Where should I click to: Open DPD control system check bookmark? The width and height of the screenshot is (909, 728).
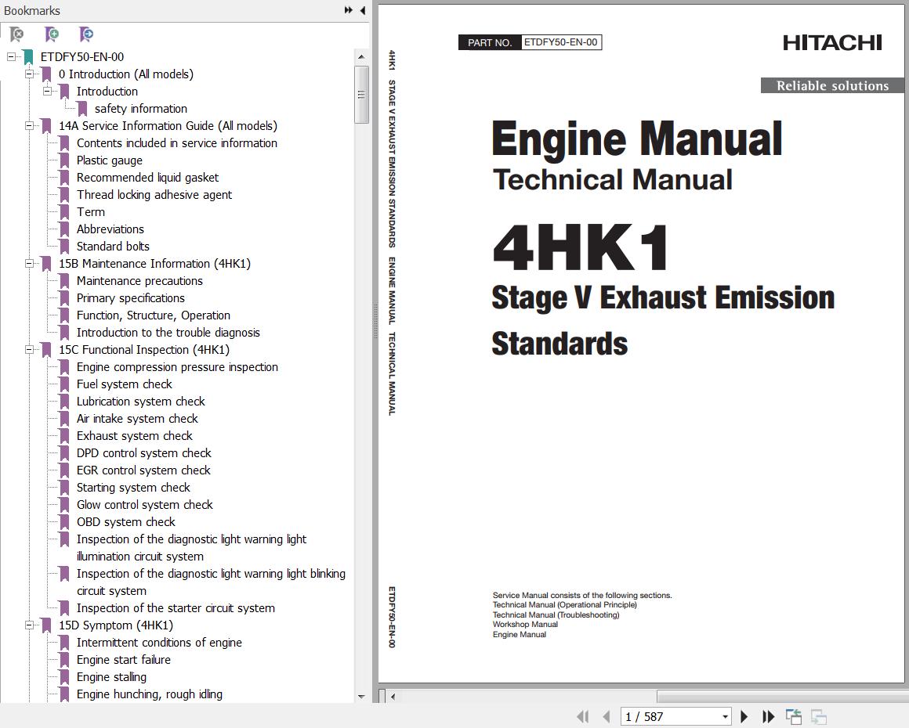pyautogui.click(x=143, y=453)
